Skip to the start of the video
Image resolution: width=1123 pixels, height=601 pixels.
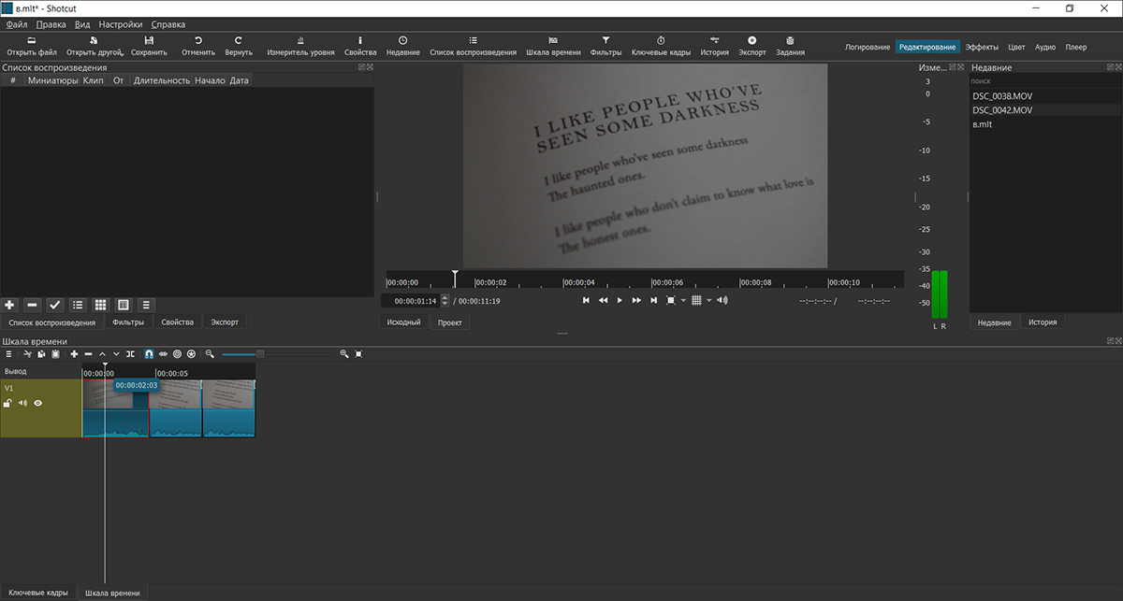(x=586, y=300)
